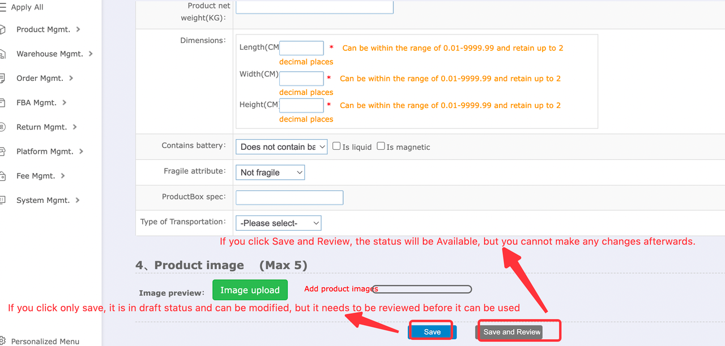The height and width of the screenshot is (346, 725).
Task: Click the Fee Mgmt. sidebar icon
Action: tap(3, 176)
